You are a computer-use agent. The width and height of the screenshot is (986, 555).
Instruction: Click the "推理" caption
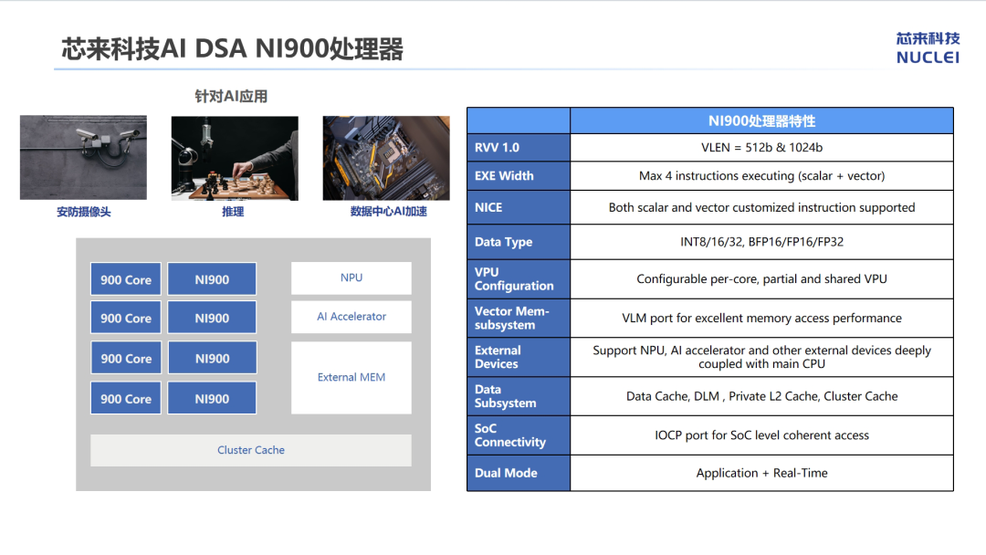pos(233,212)
